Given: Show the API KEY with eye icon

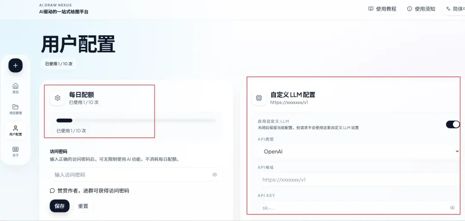Looking at the screenshot, I should tap(452, 208).
